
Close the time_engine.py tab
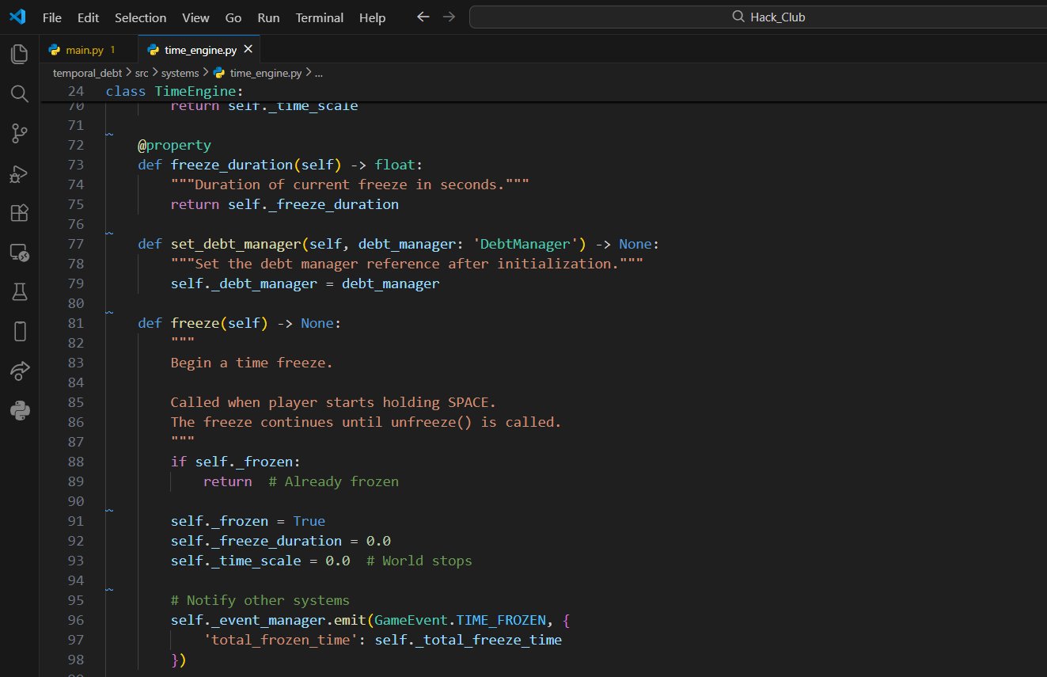tap(248, 49)
